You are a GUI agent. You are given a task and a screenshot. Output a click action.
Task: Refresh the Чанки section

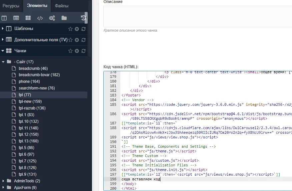(x=83, y=51)
